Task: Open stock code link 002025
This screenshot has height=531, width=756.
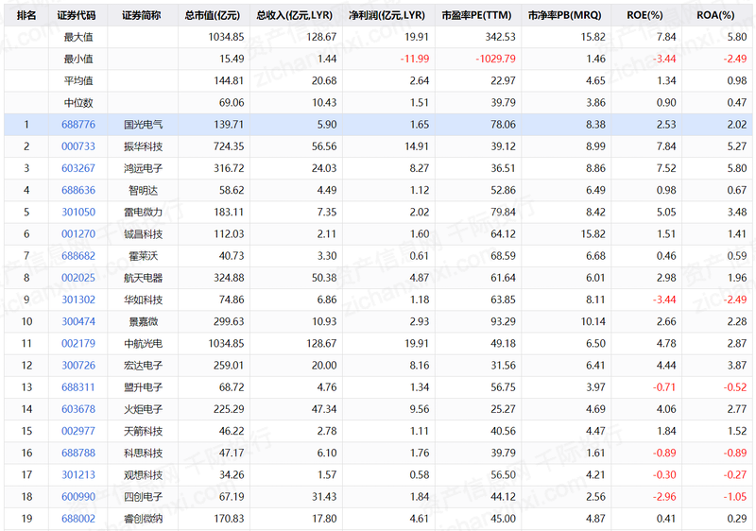Action: pos(78,278)
